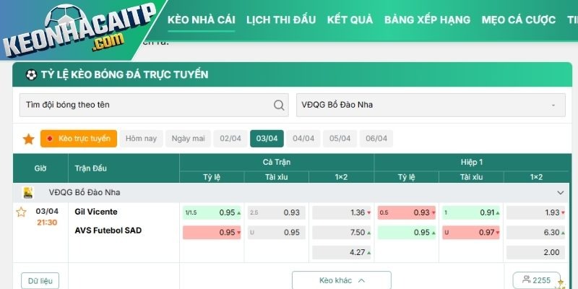Select the green 0.95 full-match handicap odds
This screenshot has height=289, width=578.
point(211,212)
